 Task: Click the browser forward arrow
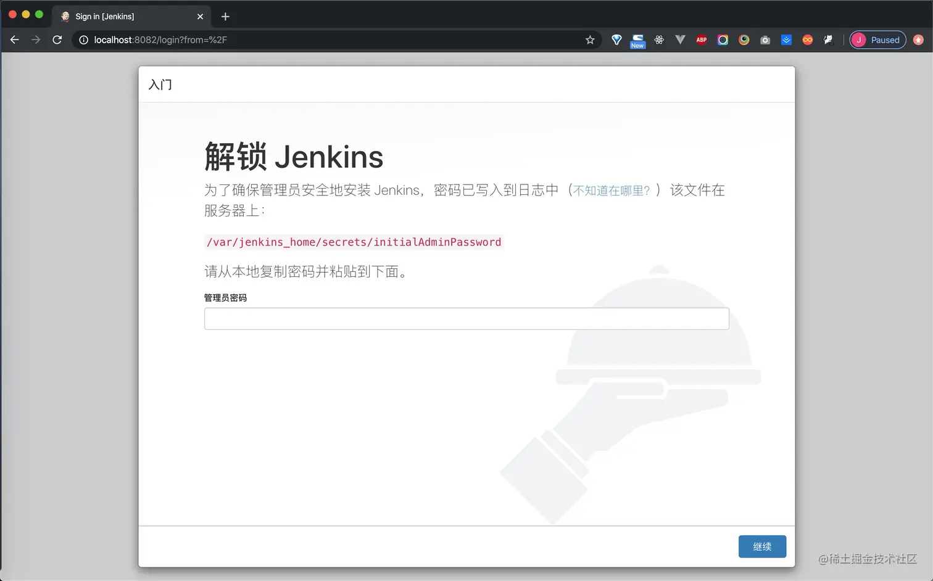point(36,39)
